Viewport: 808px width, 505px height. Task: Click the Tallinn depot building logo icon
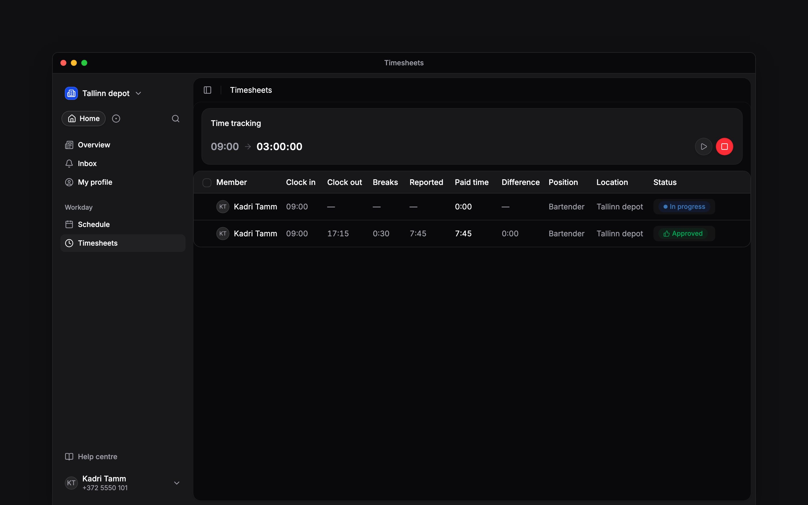71,93
